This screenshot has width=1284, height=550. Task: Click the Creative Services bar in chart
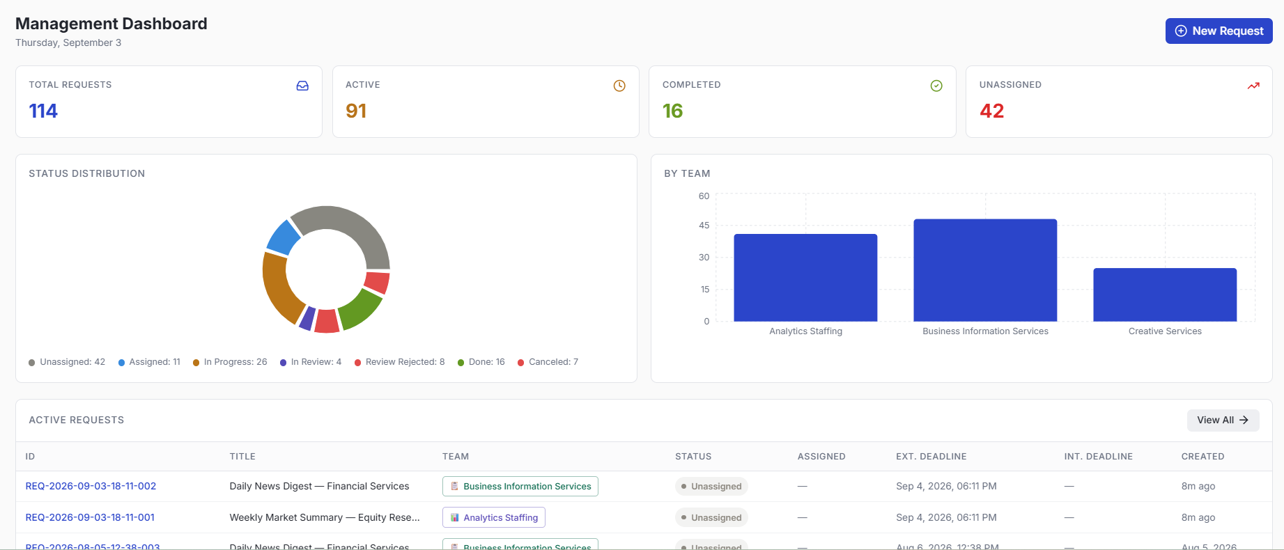[x=1165, y=294]
